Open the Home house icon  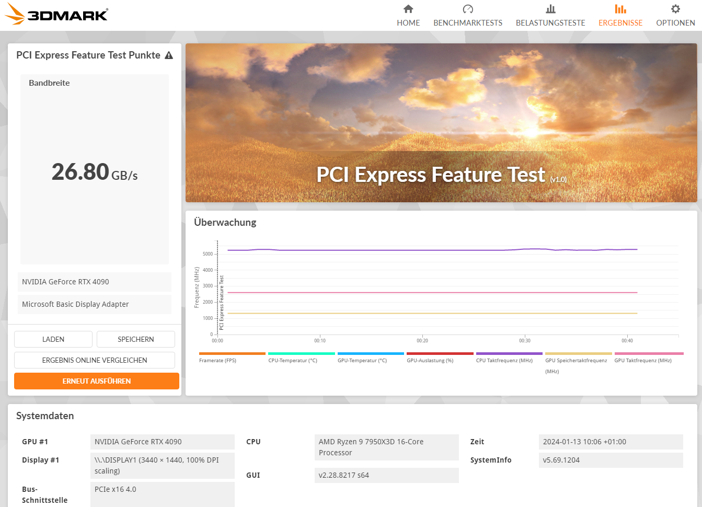408,9
